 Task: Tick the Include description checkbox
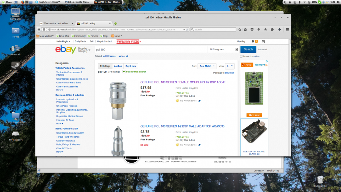point(241,56)
